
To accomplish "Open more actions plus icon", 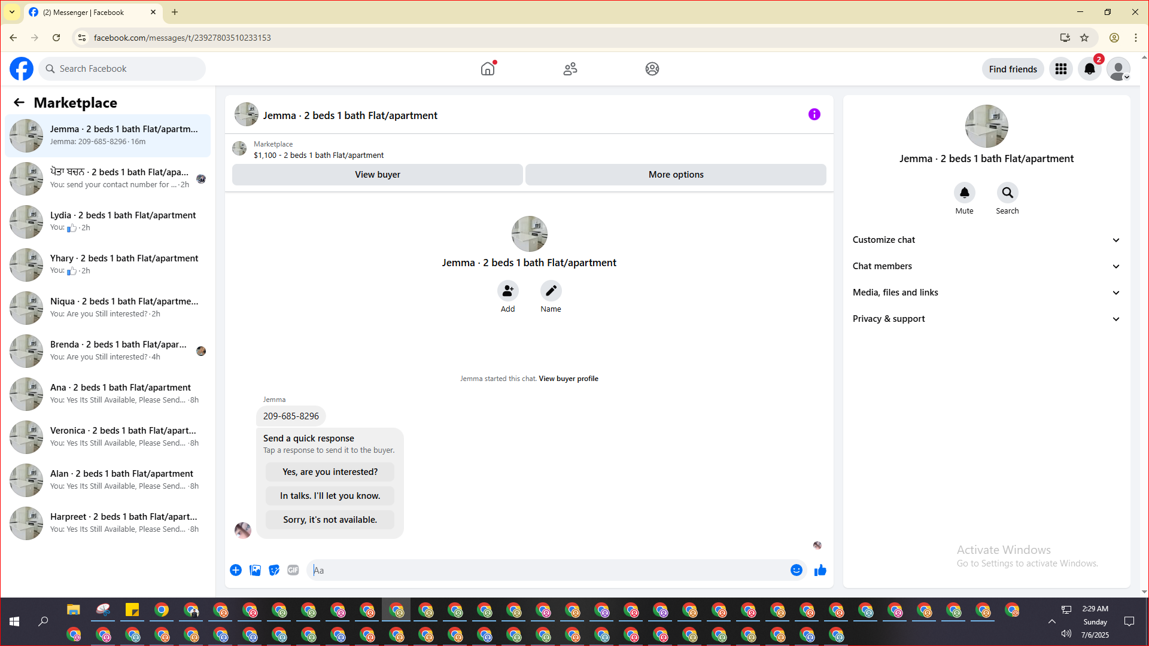I will (236, 570).
